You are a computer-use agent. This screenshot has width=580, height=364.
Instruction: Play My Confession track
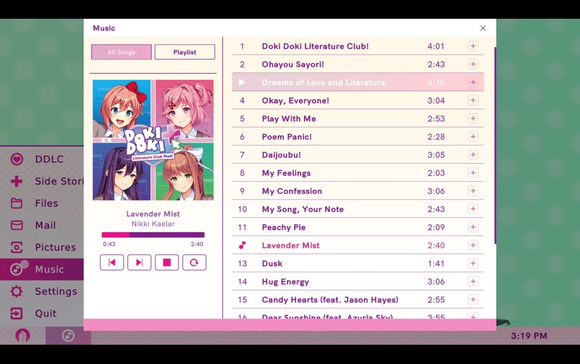pyautogui.click(x=358, y=191)
